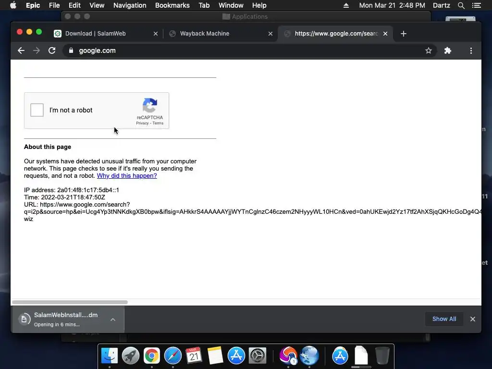Open Launchpad from the dock
The image size is (492, 369).
[131, 356]
